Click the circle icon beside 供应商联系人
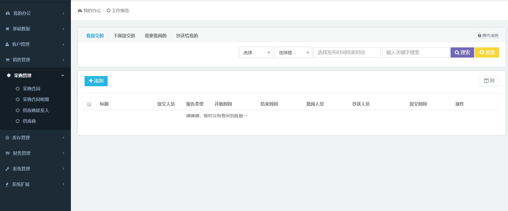Image resolution: width=508 pixels, height=211 pixels. pyautogui.click(x=18, y=110)
